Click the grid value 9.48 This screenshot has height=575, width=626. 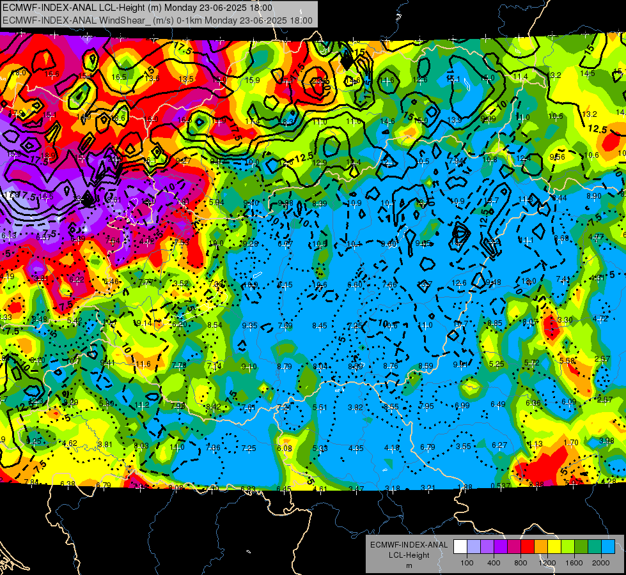pos(494,282)
